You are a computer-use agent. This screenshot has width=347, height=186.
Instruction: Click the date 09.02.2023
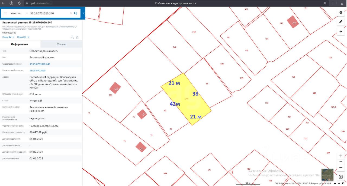36,152
